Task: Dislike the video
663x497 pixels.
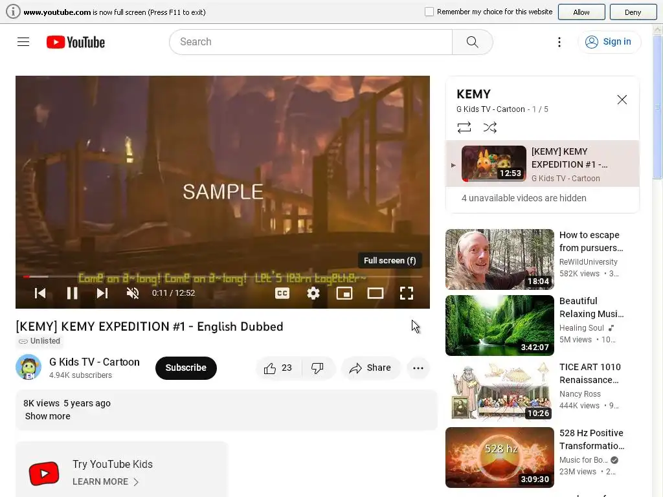Action: coord(317,368)
